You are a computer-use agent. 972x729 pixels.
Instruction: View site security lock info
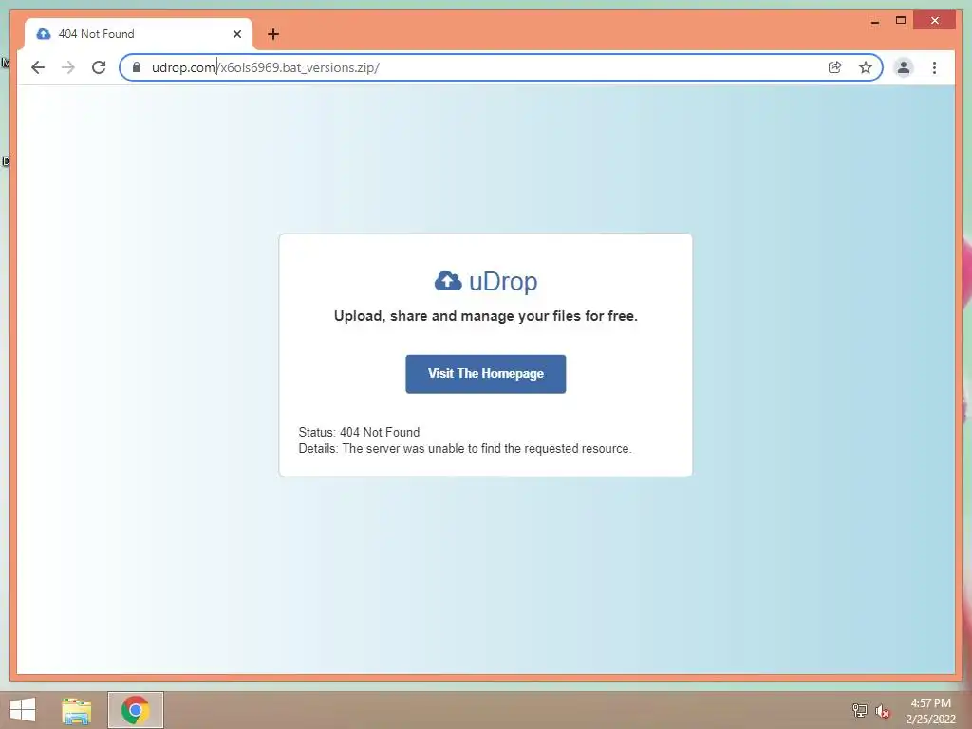pos(137,67)
